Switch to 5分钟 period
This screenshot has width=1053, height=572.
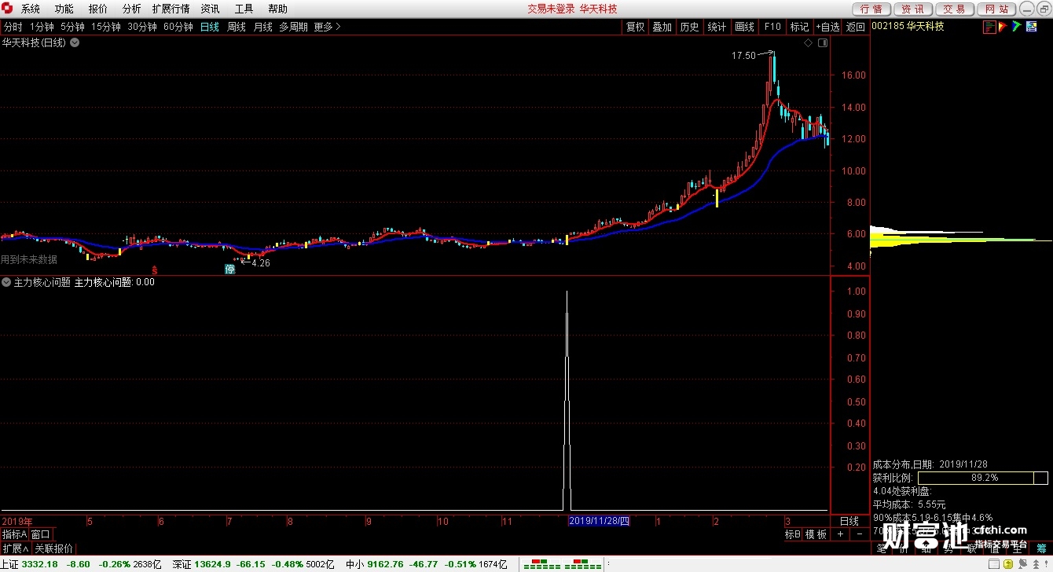(72, 27)
